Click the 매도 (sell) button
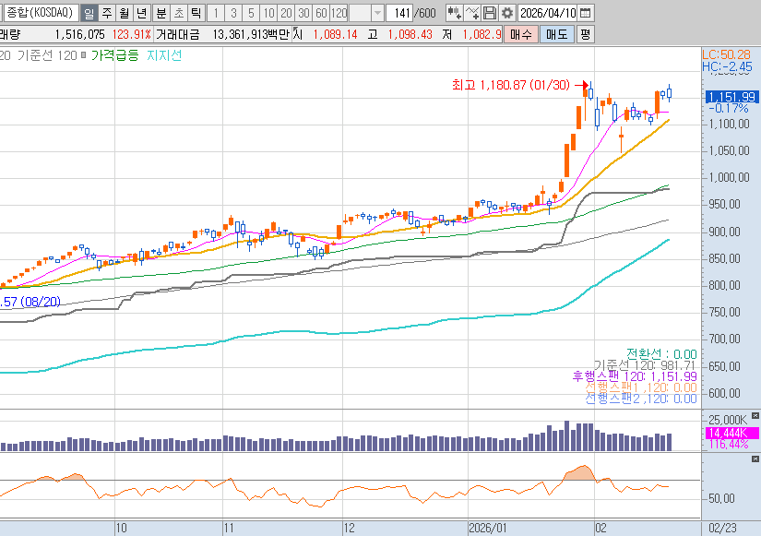 [556, 34]
